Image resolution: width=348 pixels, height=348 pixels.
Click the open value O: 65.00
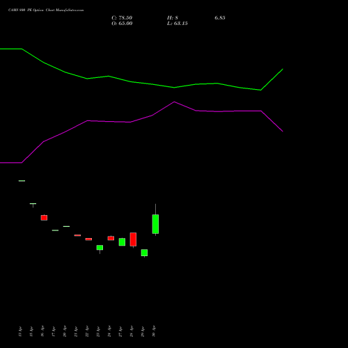pos(122,24)
